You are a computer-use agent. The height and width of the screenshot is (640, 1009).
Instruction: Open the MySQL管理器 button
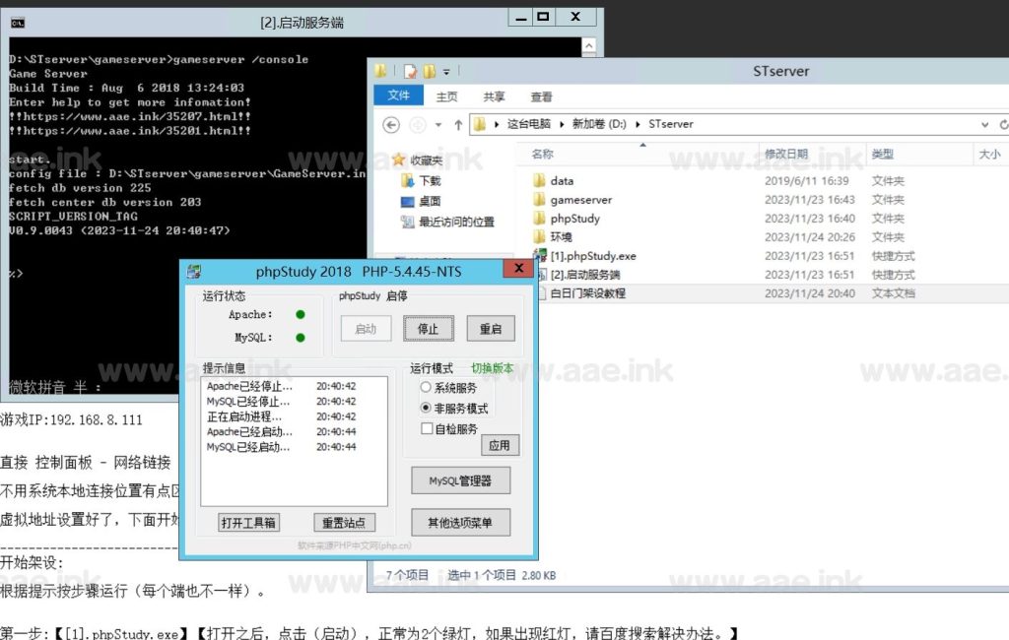pyautogui.click(x=461, y=480)
